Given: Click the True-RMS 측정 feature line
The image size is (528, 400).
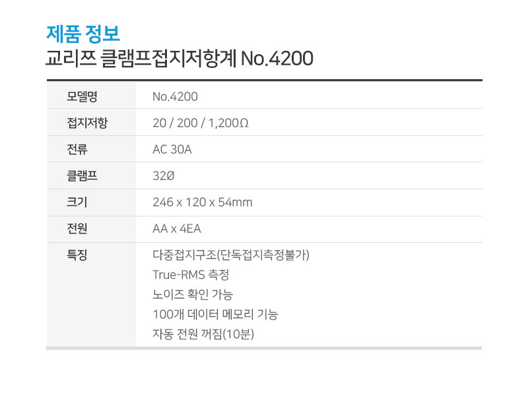Looking at the screenshot, I should click(x=191, y=275).
